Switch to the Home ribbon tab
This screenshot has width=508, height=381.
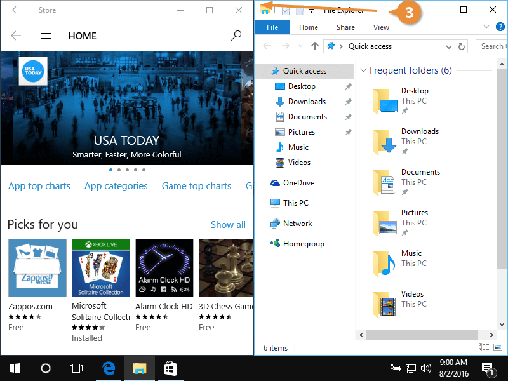click(309, 27)
